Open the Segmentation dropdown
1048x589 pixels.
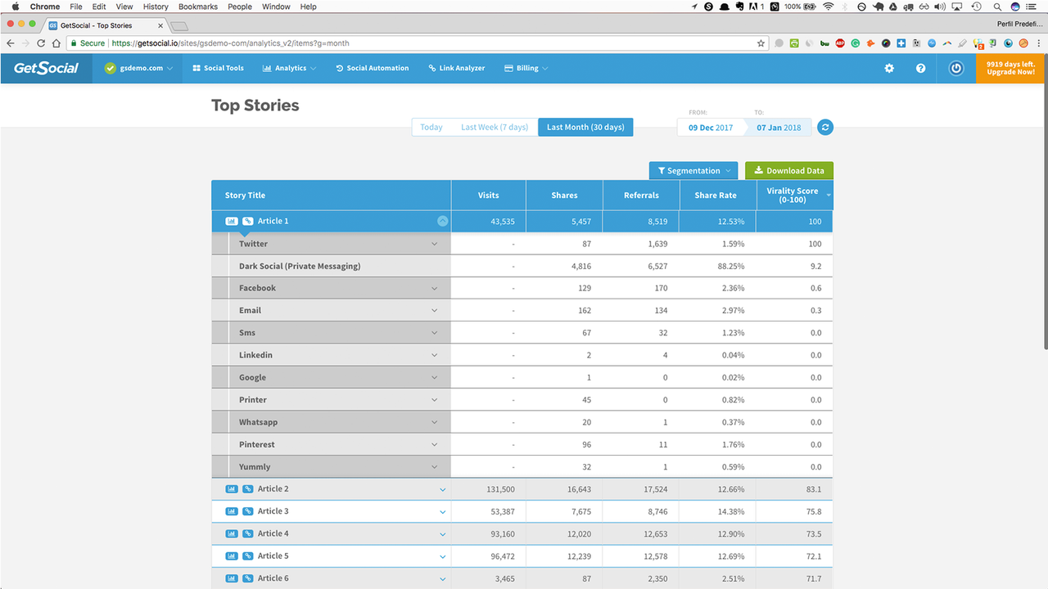pyautogui.click(x=693, y=170)
